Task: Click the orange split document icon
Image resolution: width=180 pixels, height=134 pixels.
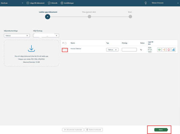Action: click(x=164, y=50)
